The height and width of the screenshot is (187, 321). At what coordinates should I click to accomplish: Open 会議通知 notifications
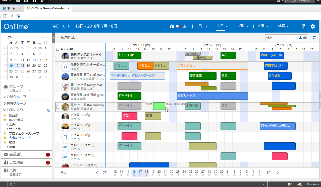[x=16, y=154]
